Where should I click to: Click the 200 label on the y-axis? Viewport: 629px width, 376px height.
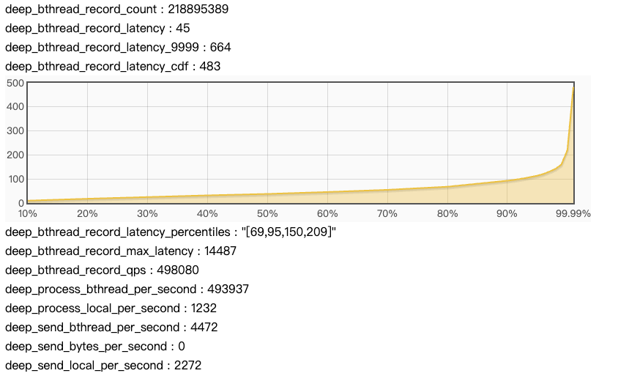click(x=15, y=155)
